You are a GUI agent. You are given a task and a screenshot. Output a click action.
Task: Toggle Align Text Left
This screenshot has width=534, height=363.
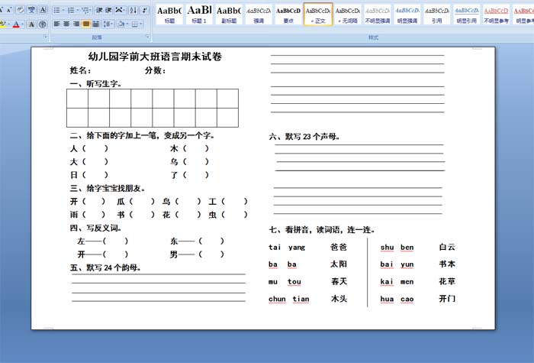[x=57, y=24]
